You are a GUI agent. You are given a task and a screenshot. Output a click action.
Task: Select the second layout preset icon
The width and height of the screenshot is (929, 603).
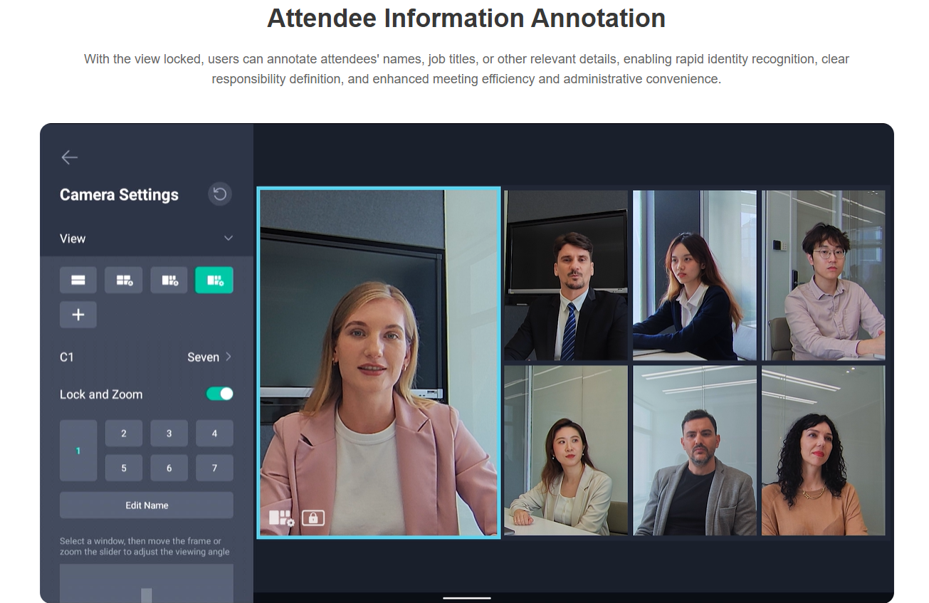[124, 280]
